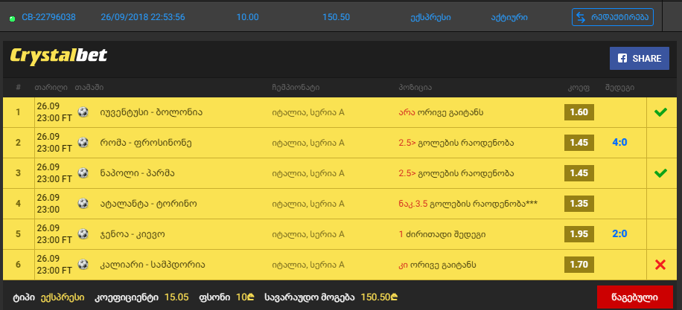The width and height of the screenshot is (682, 310).
Task: Click soccer ball icon for იუვენტუსი - ბოლონია
Action: tap(83, 112)
